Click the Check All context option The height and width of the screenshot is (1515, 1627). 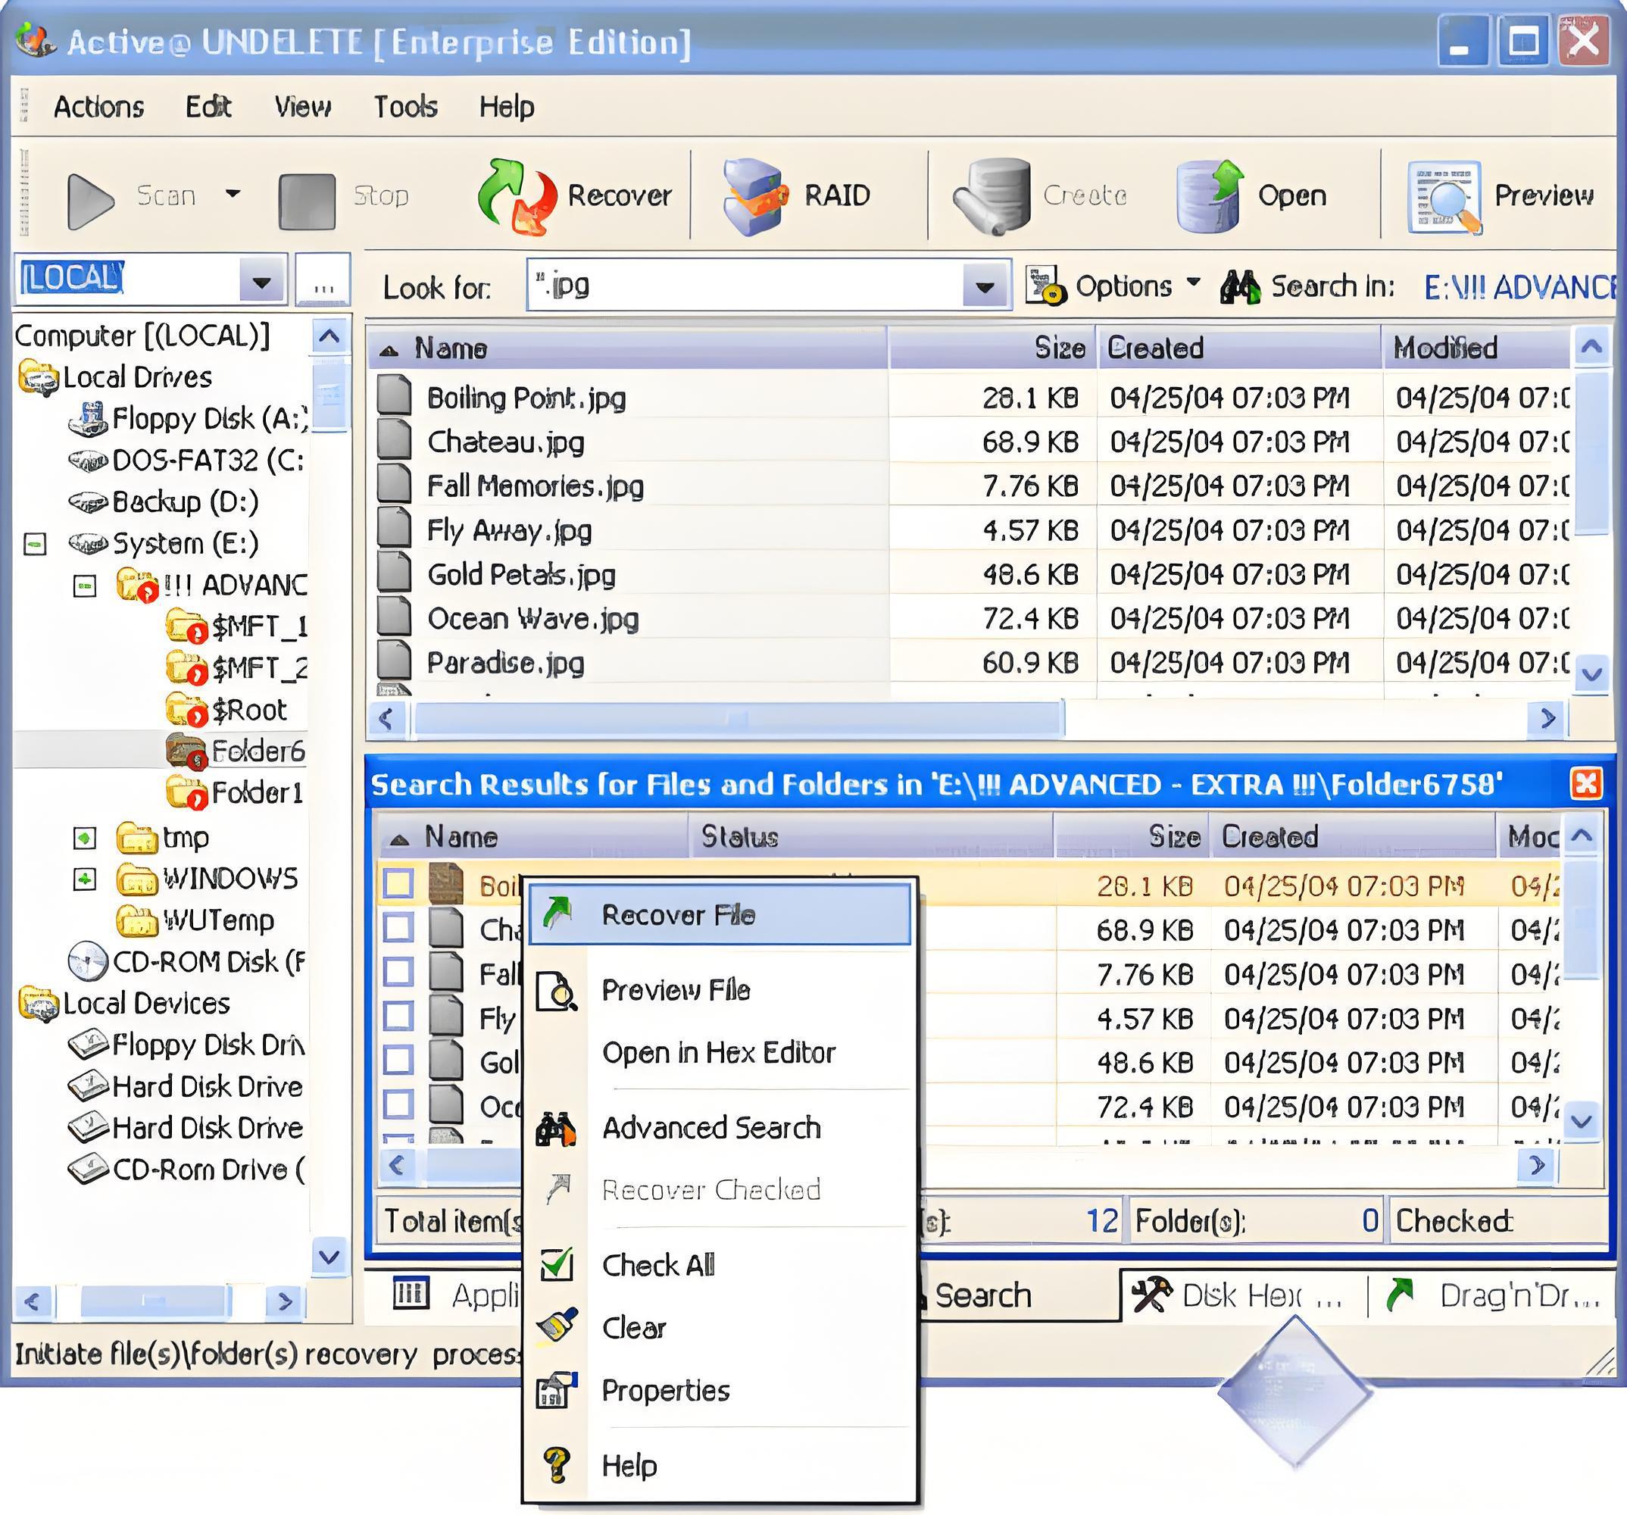pyautogui.click(x=658, y=1265)
